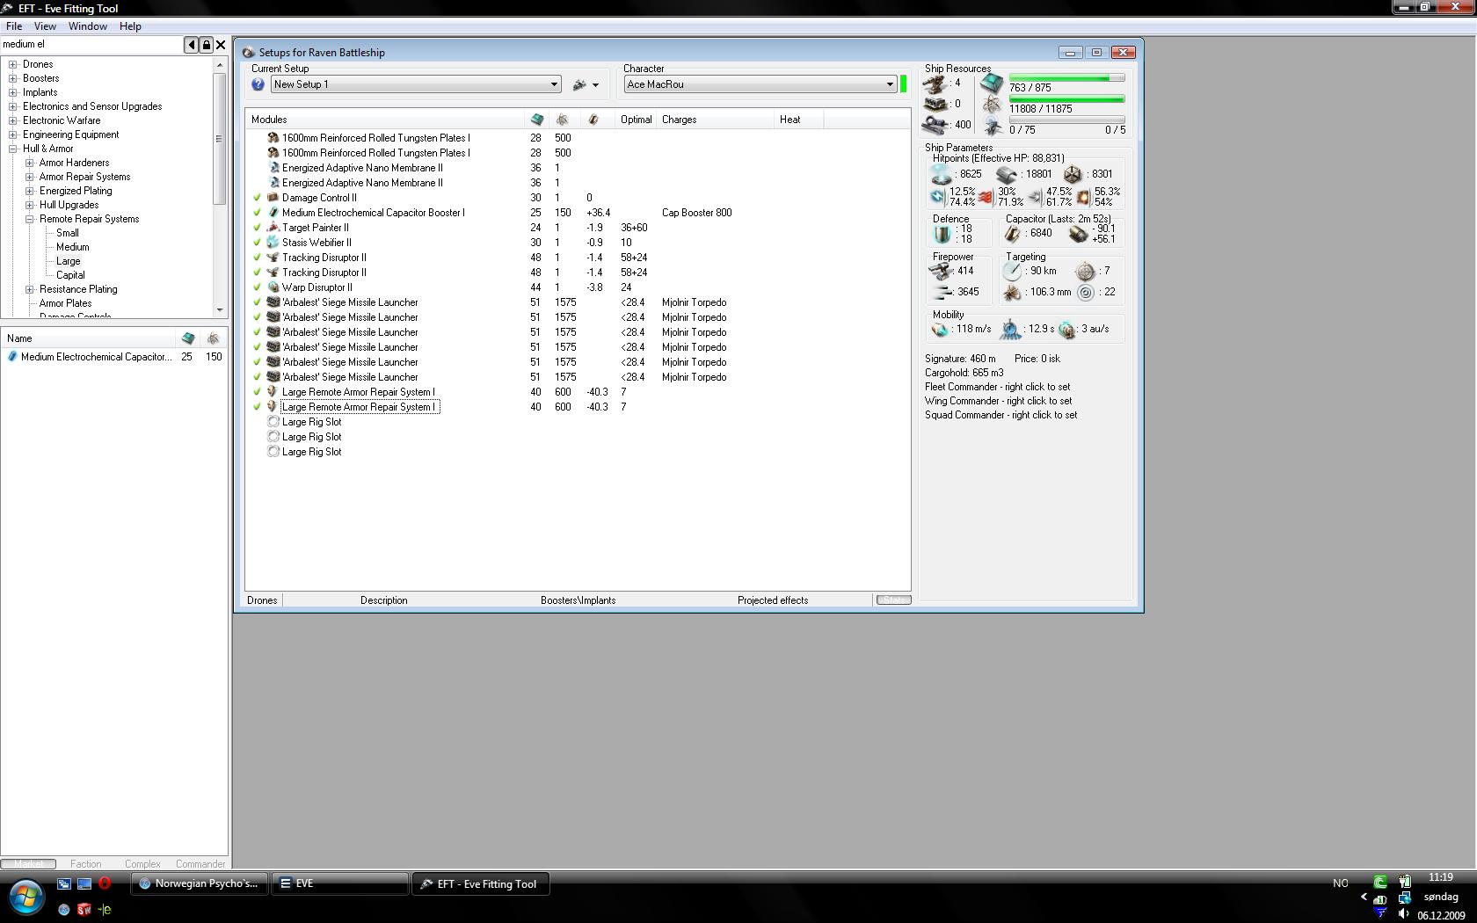Image resolution: width=1477 pixels, height=923 pixels.
Task: Expand the Armor Hardeners tree node
Action: tap(30, 163)
